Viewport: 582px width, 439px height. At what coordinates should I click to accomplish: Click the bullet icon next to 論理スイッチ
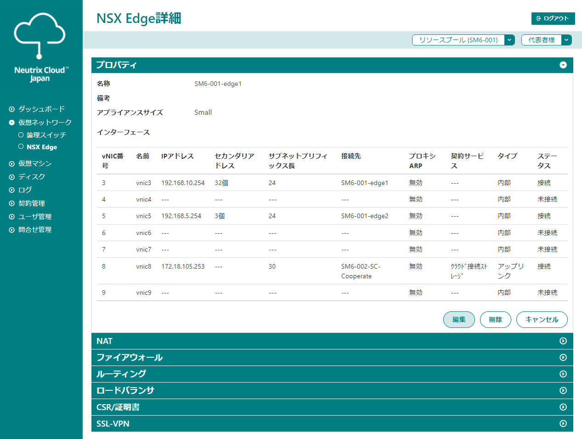(x=21, y=135)
